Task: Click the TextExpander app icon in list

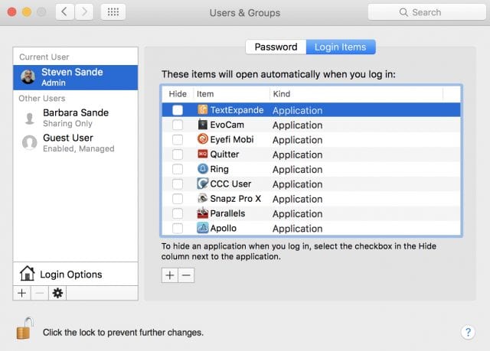Action: 202,110
